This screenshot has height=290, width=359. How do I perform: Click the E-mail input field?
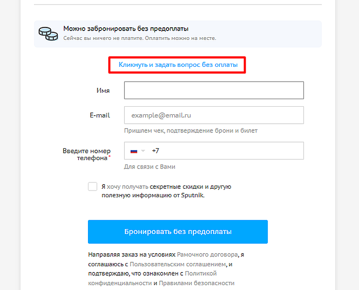214,115
